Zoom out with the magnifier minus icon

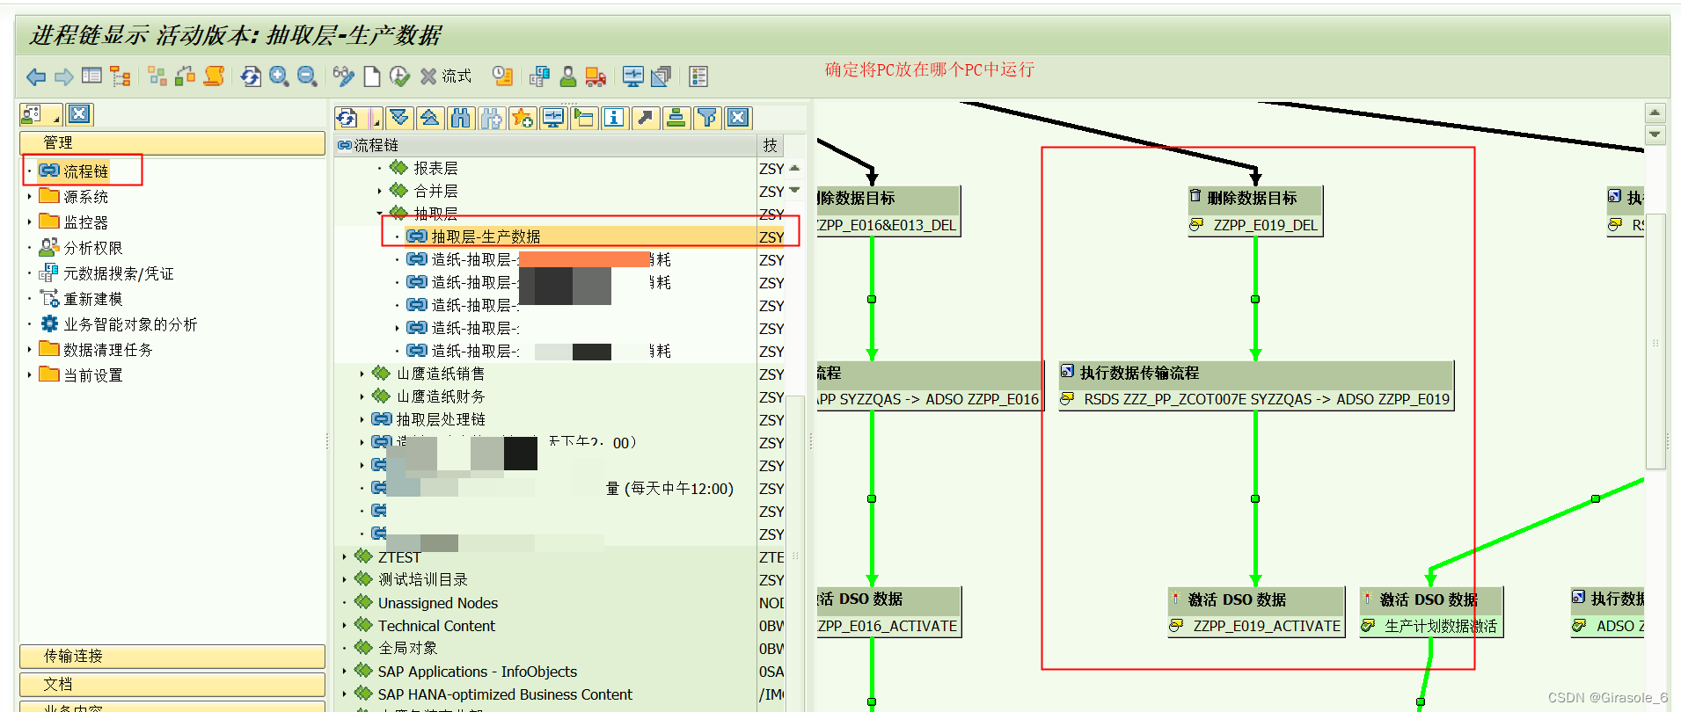(x=307, y=76)
